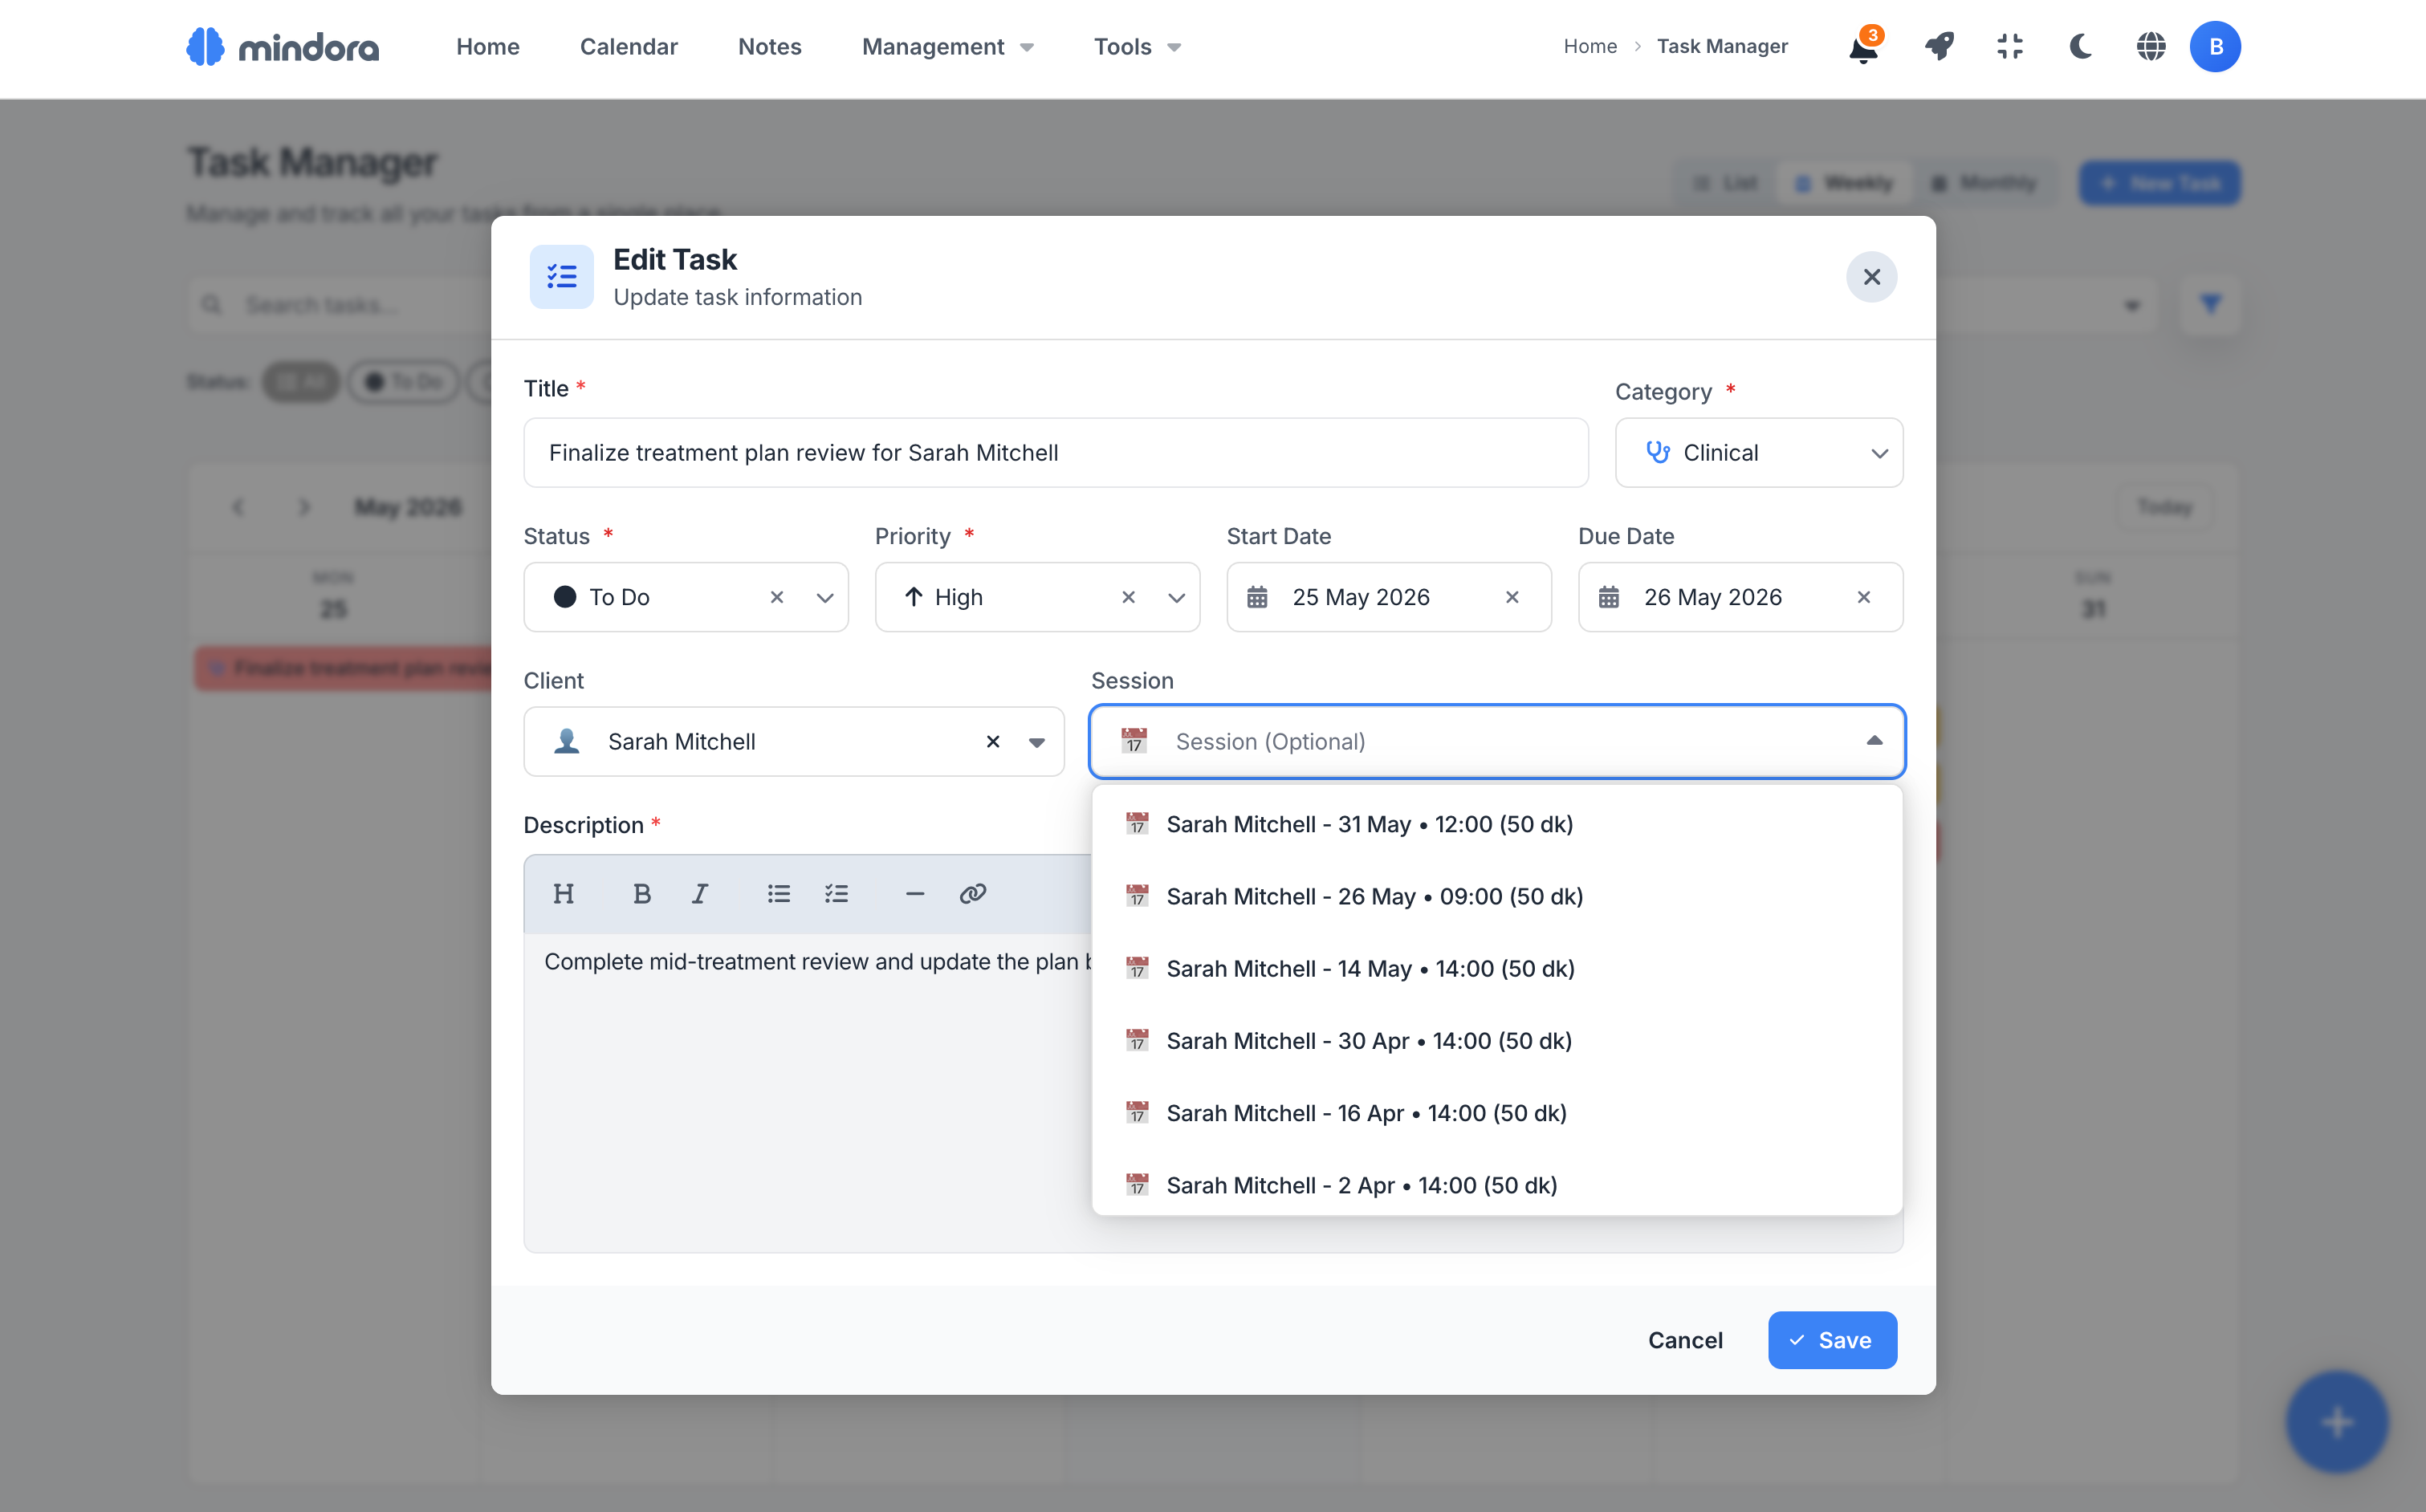The width and height of the screenshot is (2426, 1512).
Task: Clear the Sarah Mitchell client selection
Action: (993, 742)
